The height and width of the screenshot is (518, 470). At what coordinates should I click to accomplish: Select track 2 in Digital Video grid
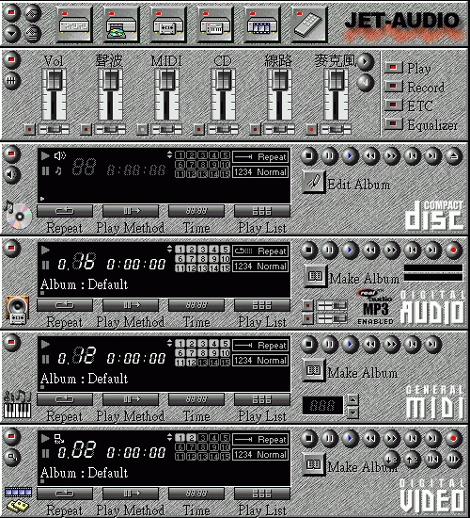(192, 438)
